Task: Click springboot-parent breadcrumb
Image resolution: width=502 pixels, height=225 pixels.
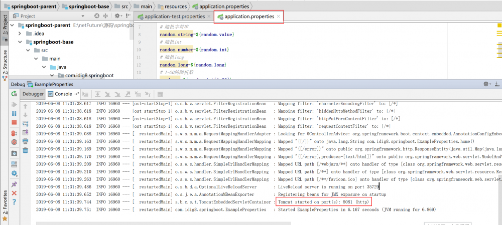Action: point(30,6)
